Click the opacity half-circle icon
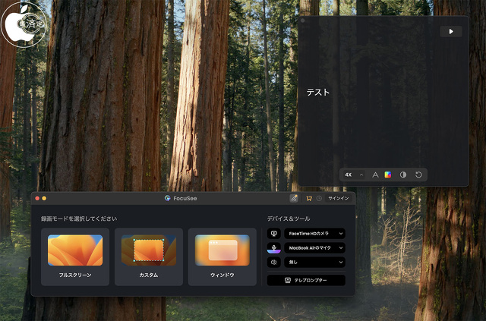This screenshot has height=321, width=486. 403,175
